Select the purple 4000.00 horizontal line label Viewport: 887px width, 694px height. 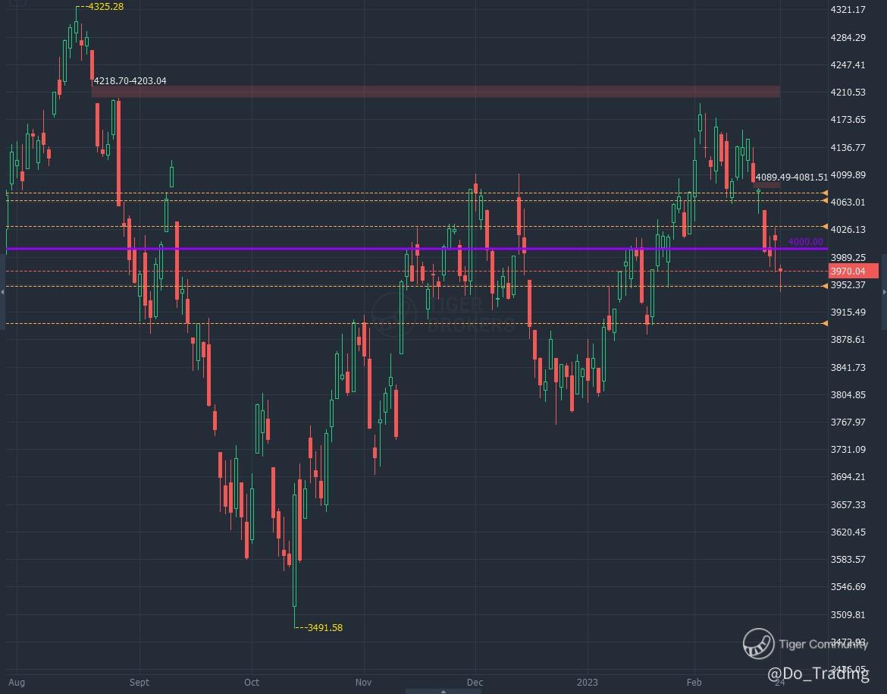click(806, 242)
